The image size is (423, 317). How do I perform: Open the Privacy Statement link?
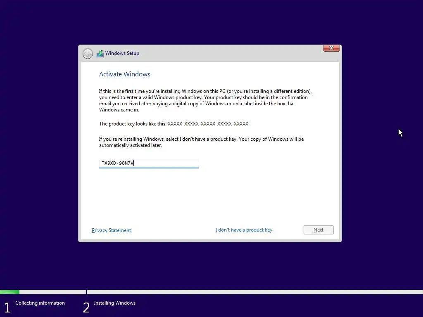pyautogui.click(x=111, y=230)
